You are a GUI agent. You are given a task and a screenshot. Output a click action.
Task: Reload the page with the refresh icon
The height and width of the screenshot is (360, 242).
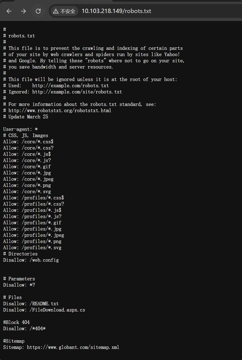(x=38, y=11)
